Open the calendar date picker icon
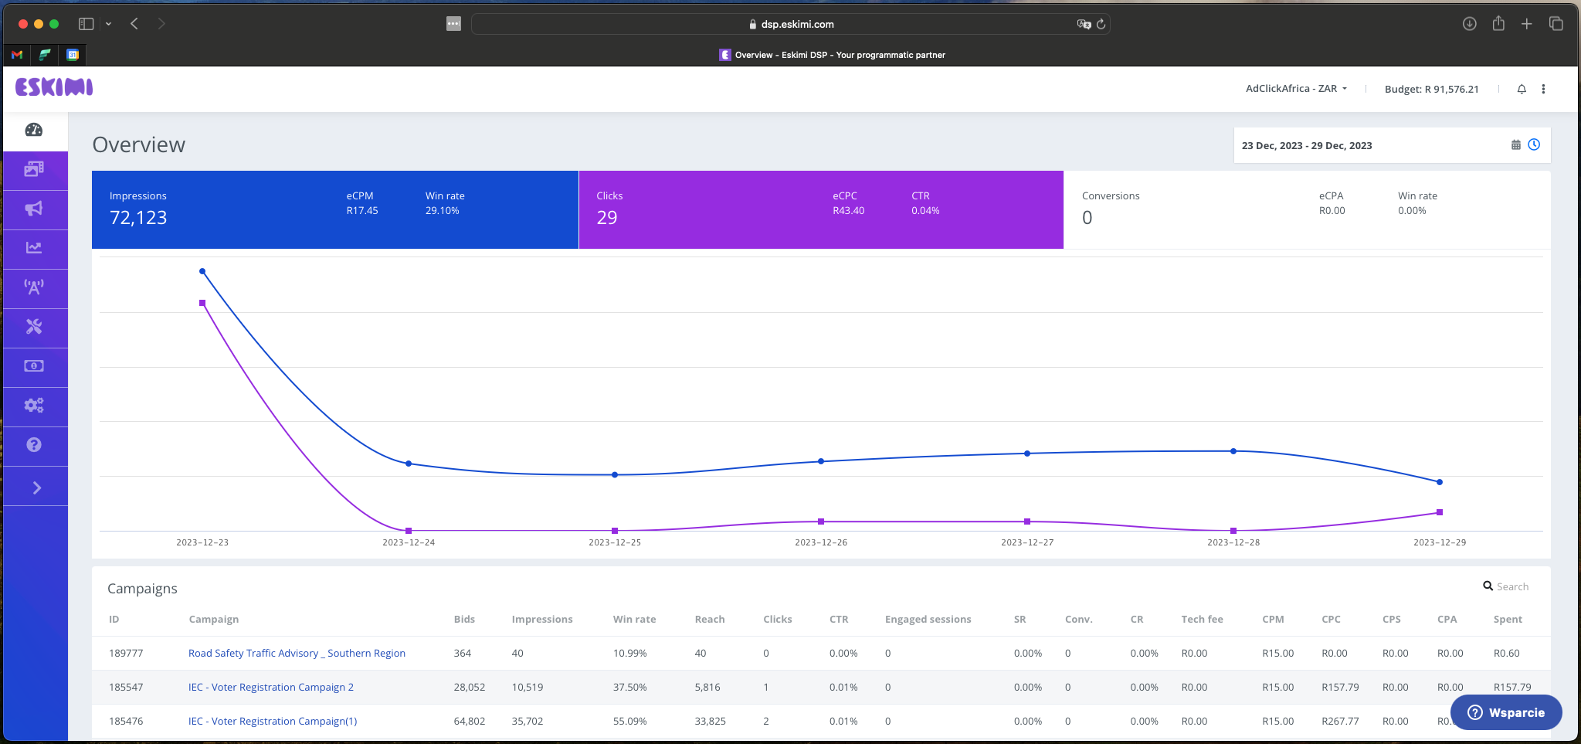 click(1515, 144)
